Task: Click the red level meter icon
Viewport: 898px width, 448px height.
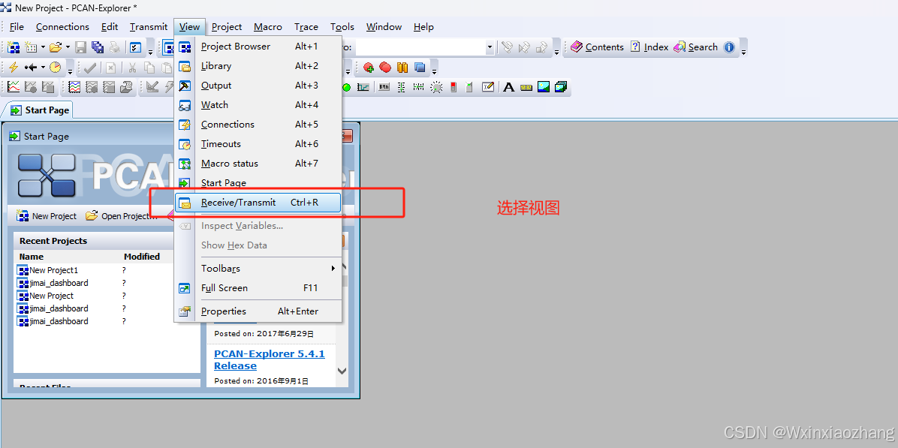Action: click(x=454, y=87)
